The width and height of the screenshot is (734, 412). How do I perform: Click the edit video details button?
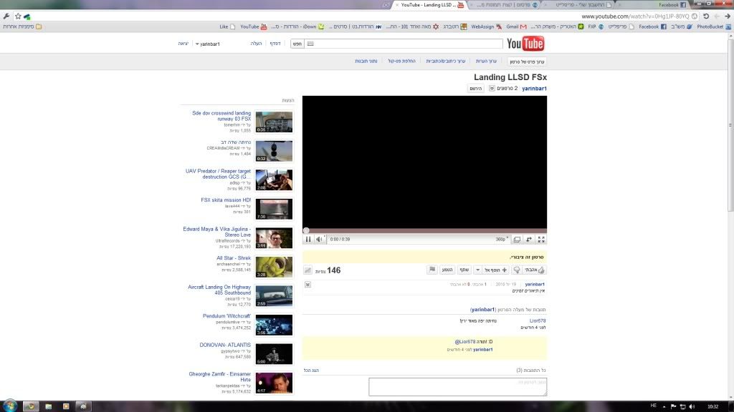(x=527, y=62)
